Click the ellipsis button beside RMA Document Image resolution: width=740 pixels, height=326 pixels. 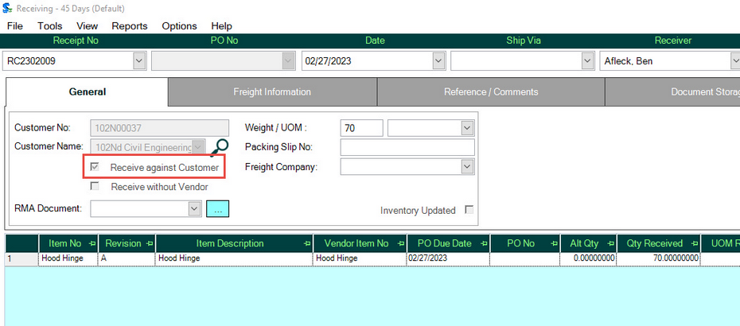tap(217, 208)
